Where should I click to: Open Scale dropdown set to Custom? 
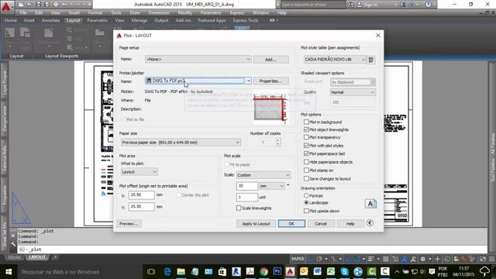(263, 175)
